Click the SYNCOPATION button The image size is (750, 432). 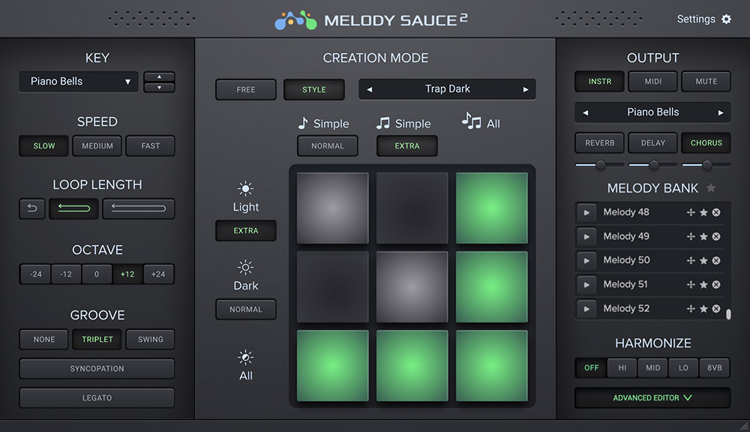click(97, 368)
